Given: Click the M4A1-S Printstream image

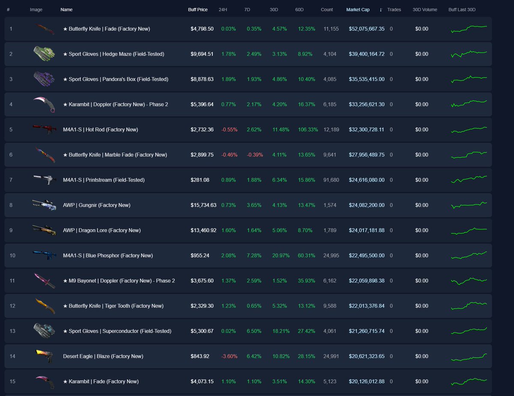Looking at the screenshot, I should (44, 180).
